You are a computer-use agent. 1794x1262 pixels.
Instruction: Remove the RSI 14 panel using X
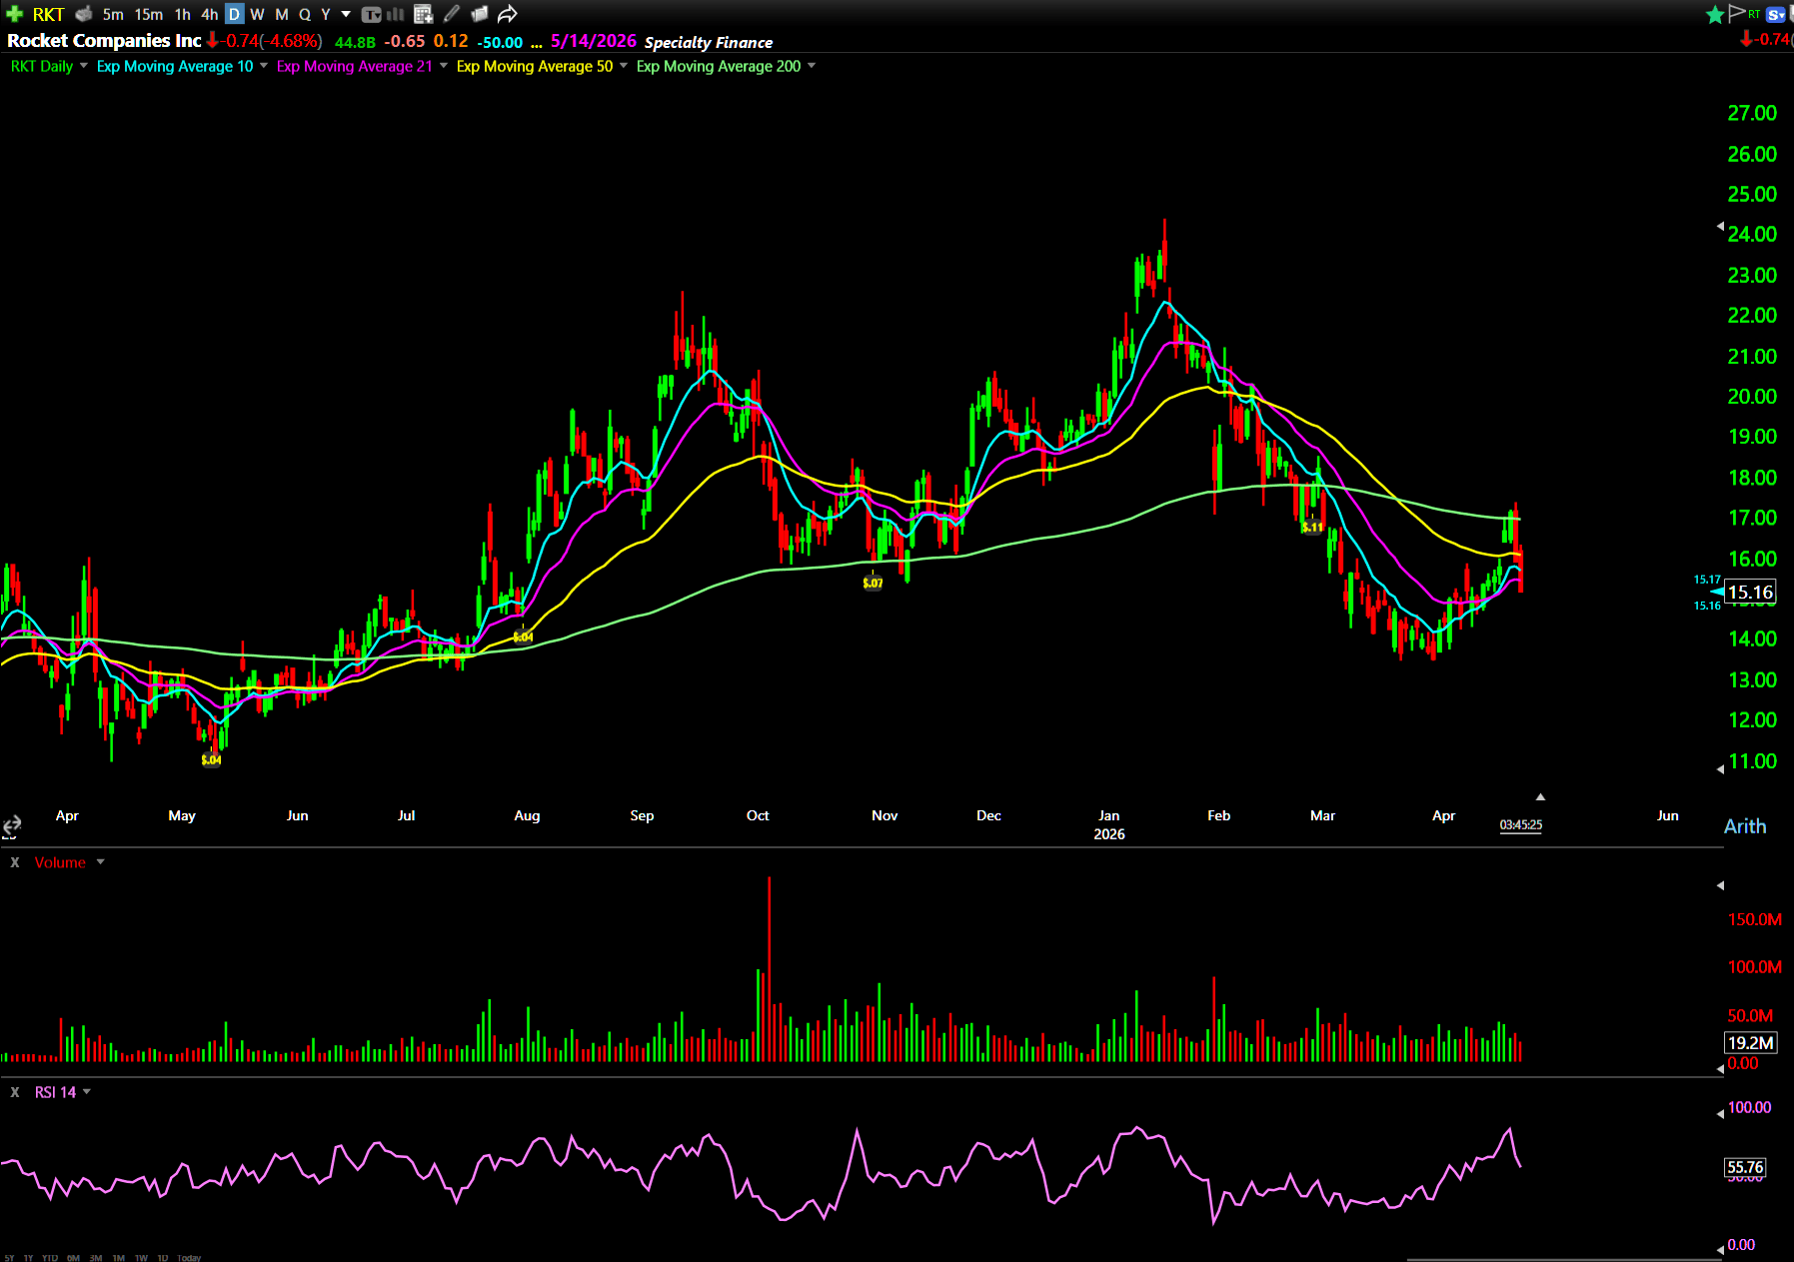point(15,1092)
